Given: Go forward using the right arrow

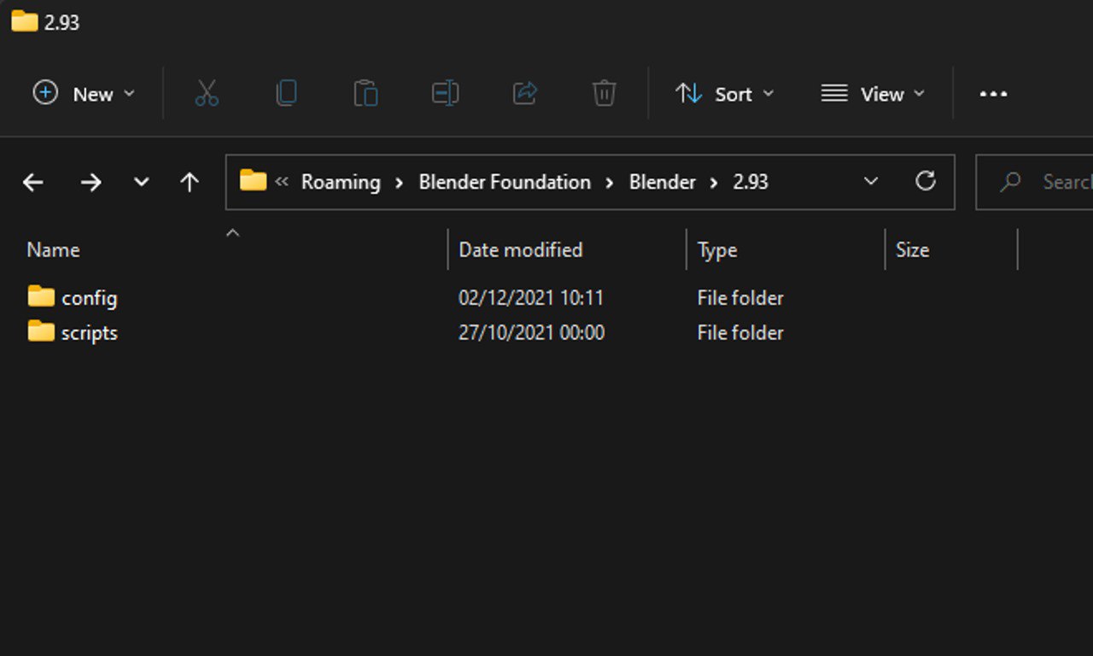Looking at the screenshot, I should pyautogui.click(x=91, y=182).
